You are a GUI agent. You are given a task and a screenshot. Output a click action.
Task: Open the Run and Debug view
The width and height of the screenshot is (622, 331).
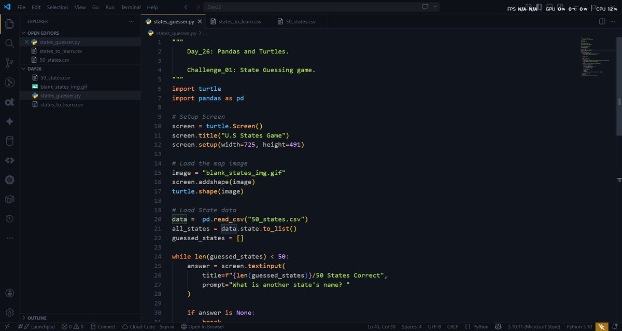(9, 82)
